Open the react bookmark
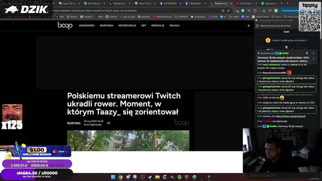This screenshot has height=181, width=322. [60, 17]
